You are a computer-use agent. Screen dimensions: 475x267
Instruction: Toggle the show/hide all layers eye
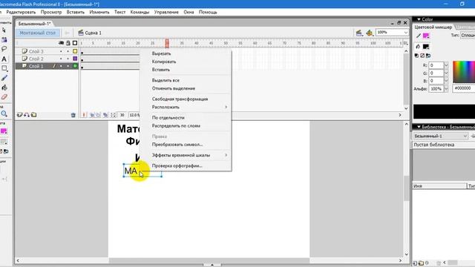click(61, 43)
